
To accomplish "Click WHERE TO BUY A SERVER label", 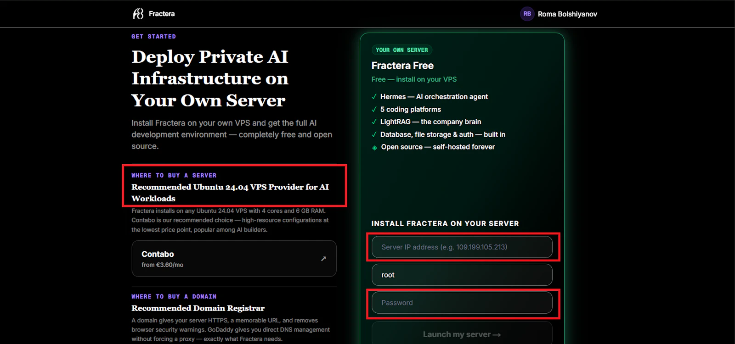I will coord(174,175).
